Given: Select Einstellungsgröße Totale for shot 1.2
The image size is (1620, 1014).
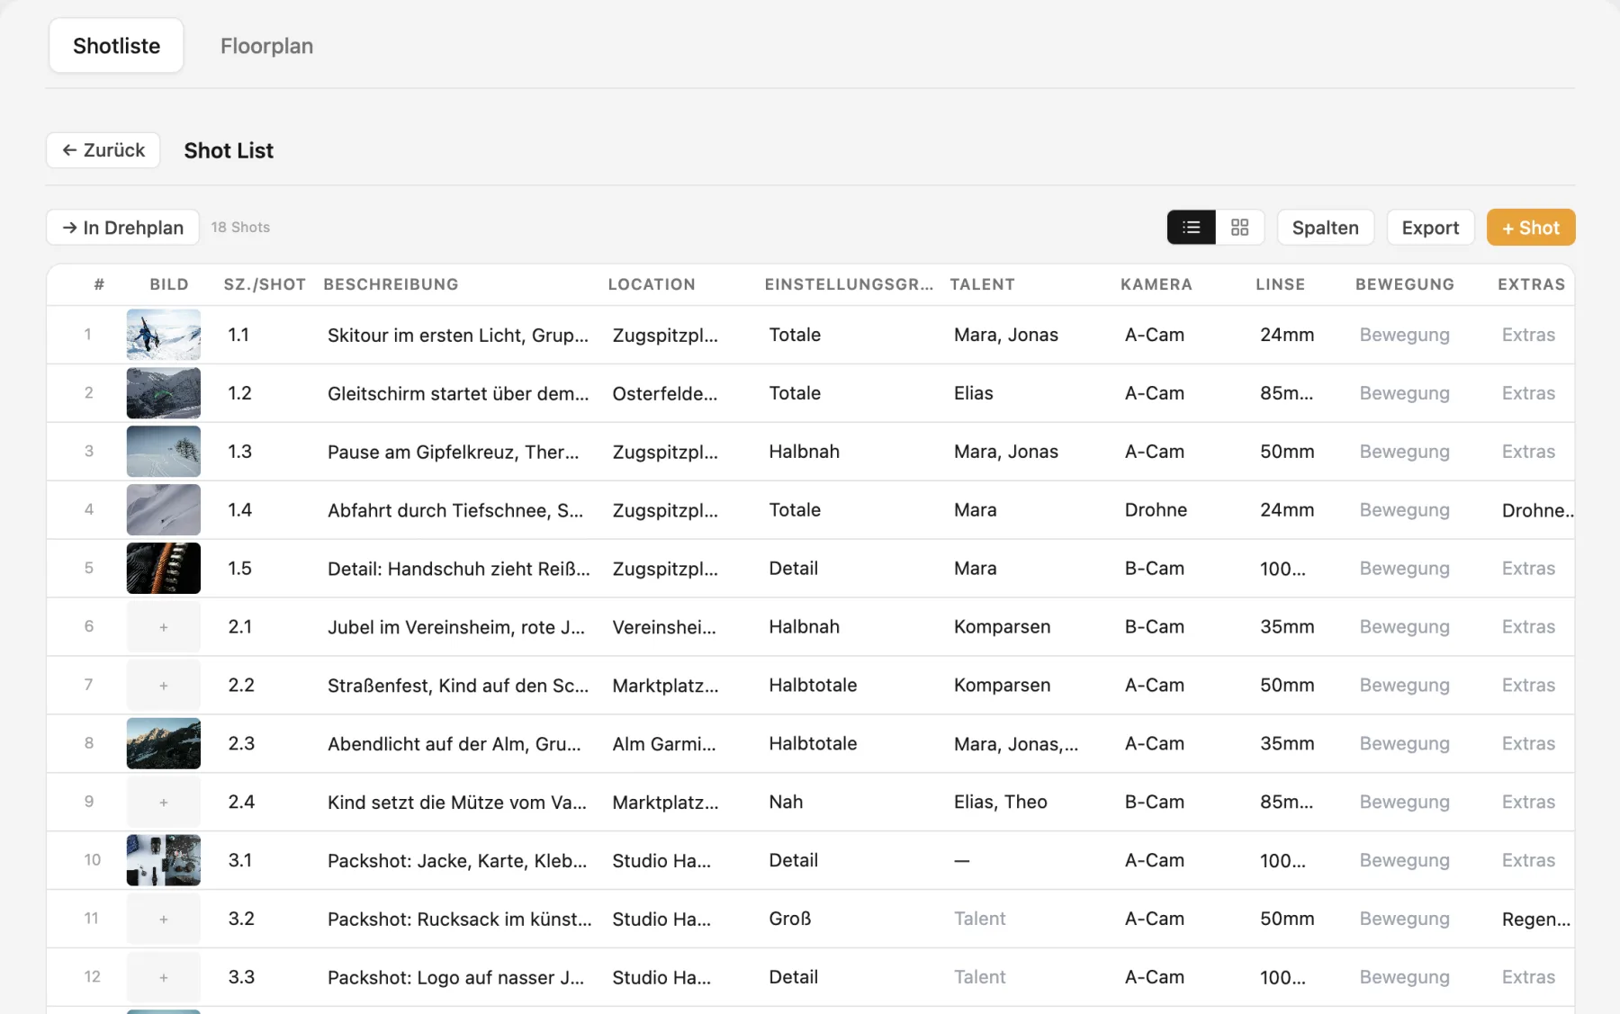Looking at the screenshot, I should coord(795,393).
